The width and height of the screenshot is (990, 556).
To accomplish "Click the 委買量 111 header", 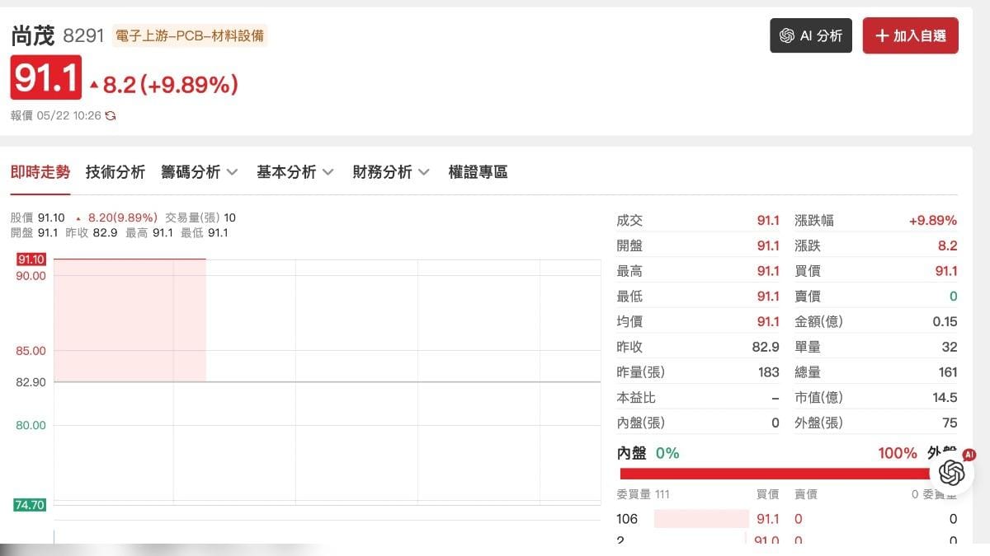I will [643, 494].
